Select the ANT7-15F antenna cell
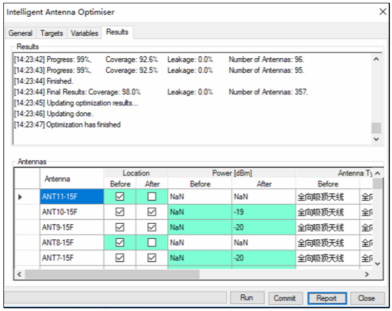The width and height of the screenshot is (392, 311). (72, 258)
